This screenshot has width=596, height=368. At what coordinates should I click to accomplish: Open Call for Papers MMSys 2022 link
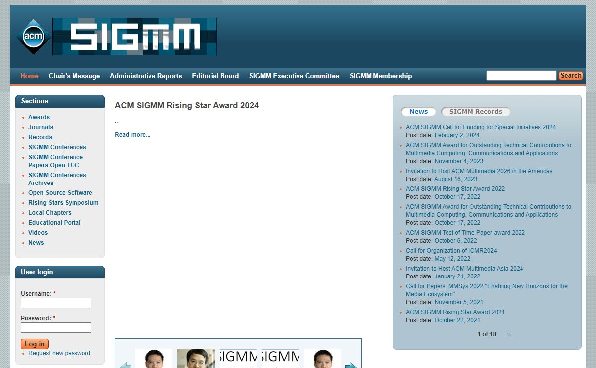point(487,290)
